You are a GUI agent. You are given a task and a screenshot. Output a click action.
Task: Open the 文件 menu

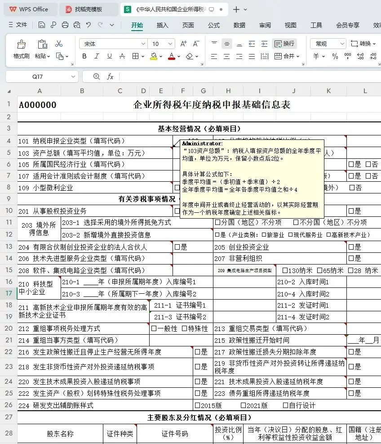[x=18, y=25]
